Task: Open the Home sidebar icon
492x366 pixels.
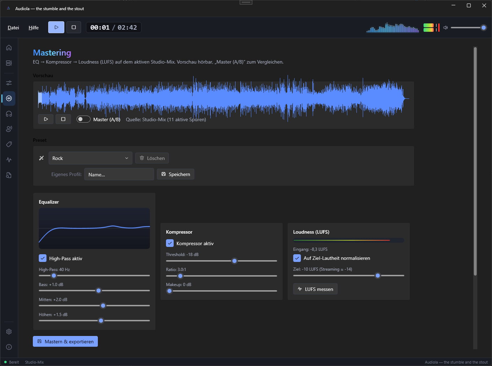Action: [x=9, y=47]
